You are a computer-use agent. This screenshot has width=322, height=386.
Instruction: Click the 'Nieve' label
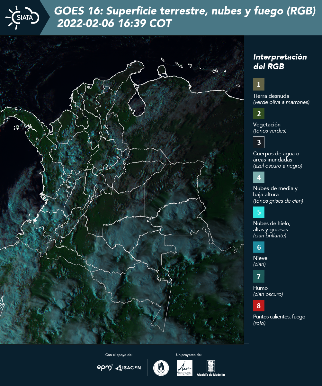coord(260,258)
